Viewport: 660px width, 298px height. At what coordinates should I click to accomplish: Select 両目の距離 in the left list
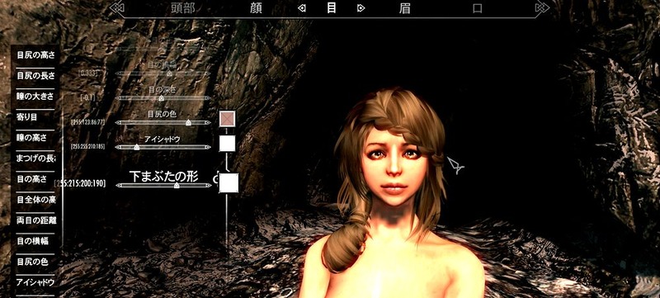click(x=35, y=220)
